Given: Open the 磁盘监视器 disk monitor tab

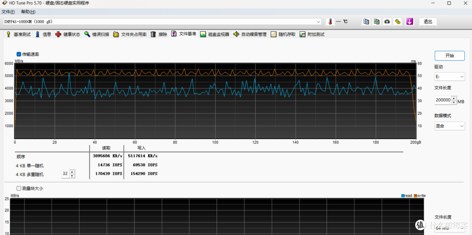Looking at the screenshot, I should pyautogui.click(x=215, y=34).
